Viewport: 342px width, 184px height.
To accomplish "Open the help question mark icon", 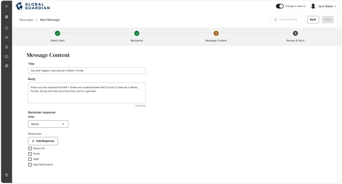I will click(7, 175).
